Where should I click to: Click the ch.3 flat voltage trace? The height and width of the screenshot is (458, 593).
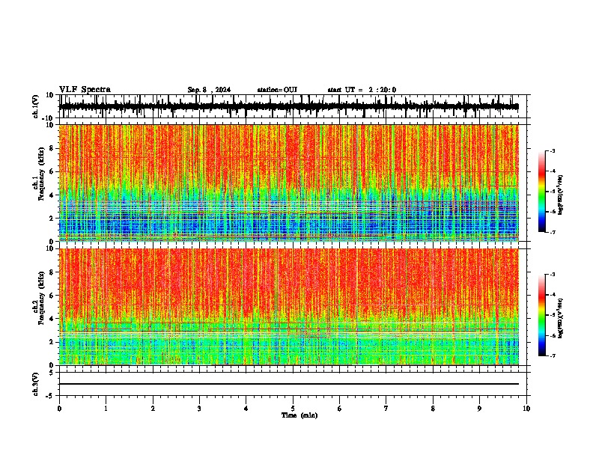288,384
